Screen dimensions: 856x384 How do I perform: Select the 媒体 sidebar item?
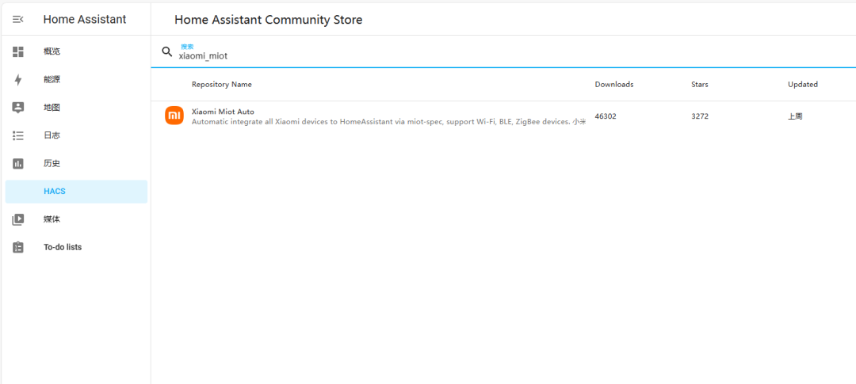pos(76,219)
